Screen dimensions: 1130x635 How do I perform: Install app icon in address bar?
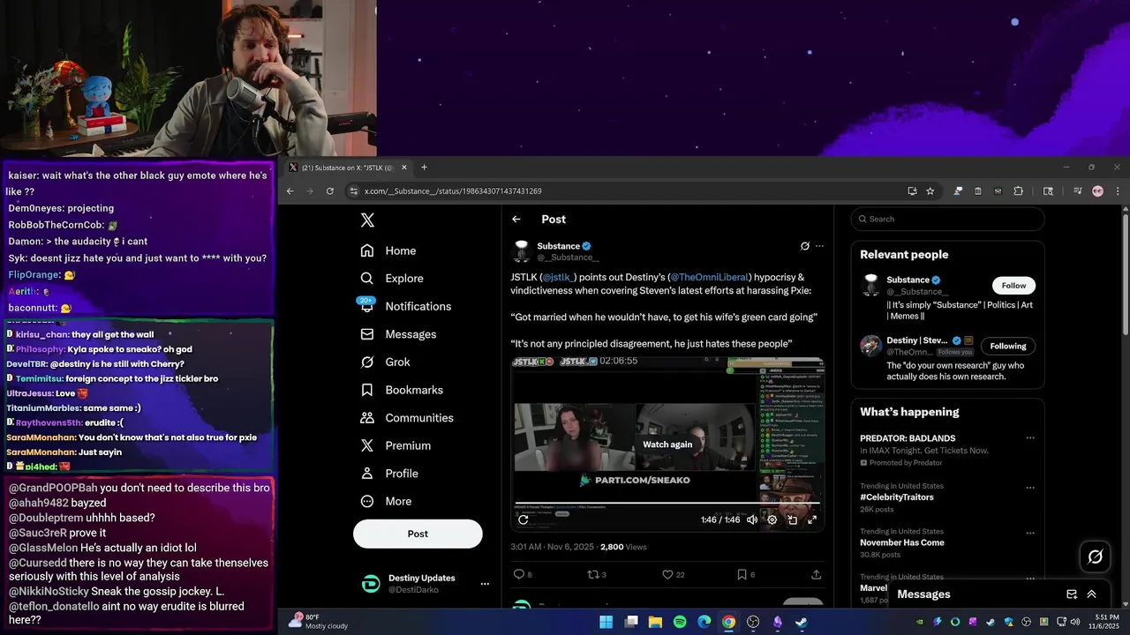(912, 191)
